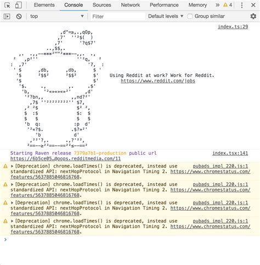
Task: Open chromestatus.com link in first warning
Action: point(210,172)
